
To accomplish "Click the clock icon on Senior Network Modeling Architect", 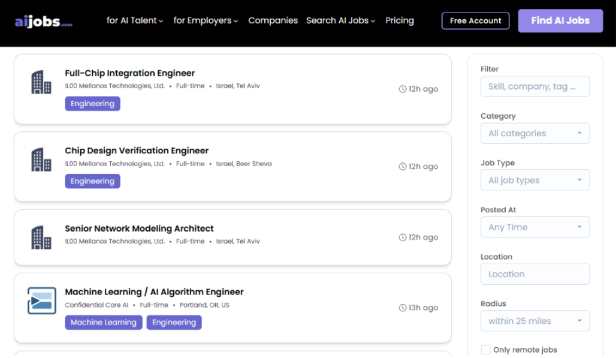I will (x=403, y=237).
